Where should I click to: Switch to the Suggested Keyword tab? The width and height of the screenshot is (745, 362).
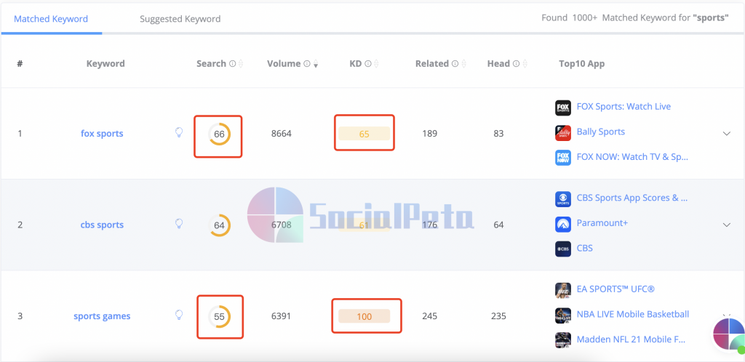pos(180,19)
